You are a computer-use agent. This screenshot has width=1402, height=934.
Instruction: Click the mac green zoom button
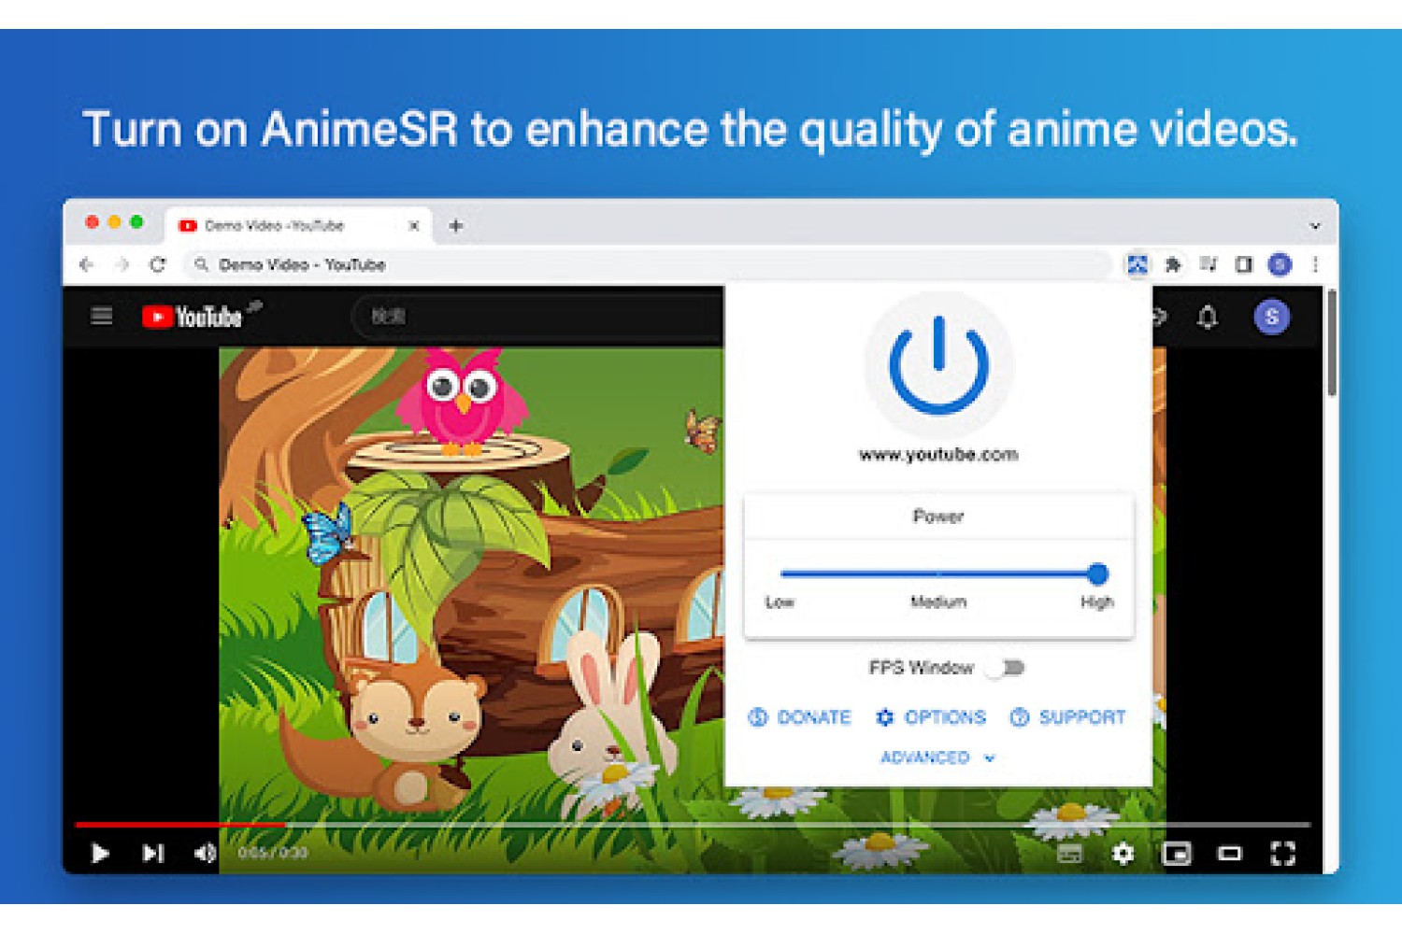click(136, 221)
